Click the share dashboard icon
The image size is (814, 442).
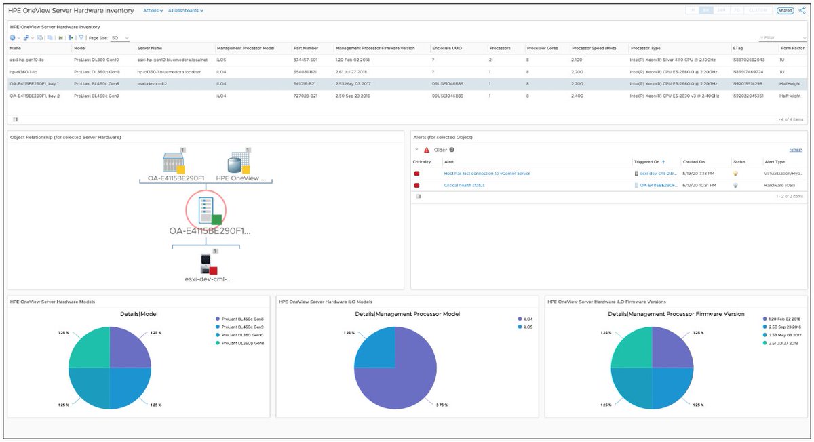[802, 11]
